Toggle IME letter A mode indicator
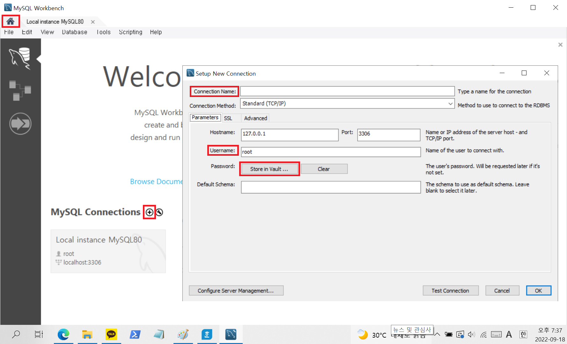This screenshot has height=344, width=567. [x=509, y=334]
